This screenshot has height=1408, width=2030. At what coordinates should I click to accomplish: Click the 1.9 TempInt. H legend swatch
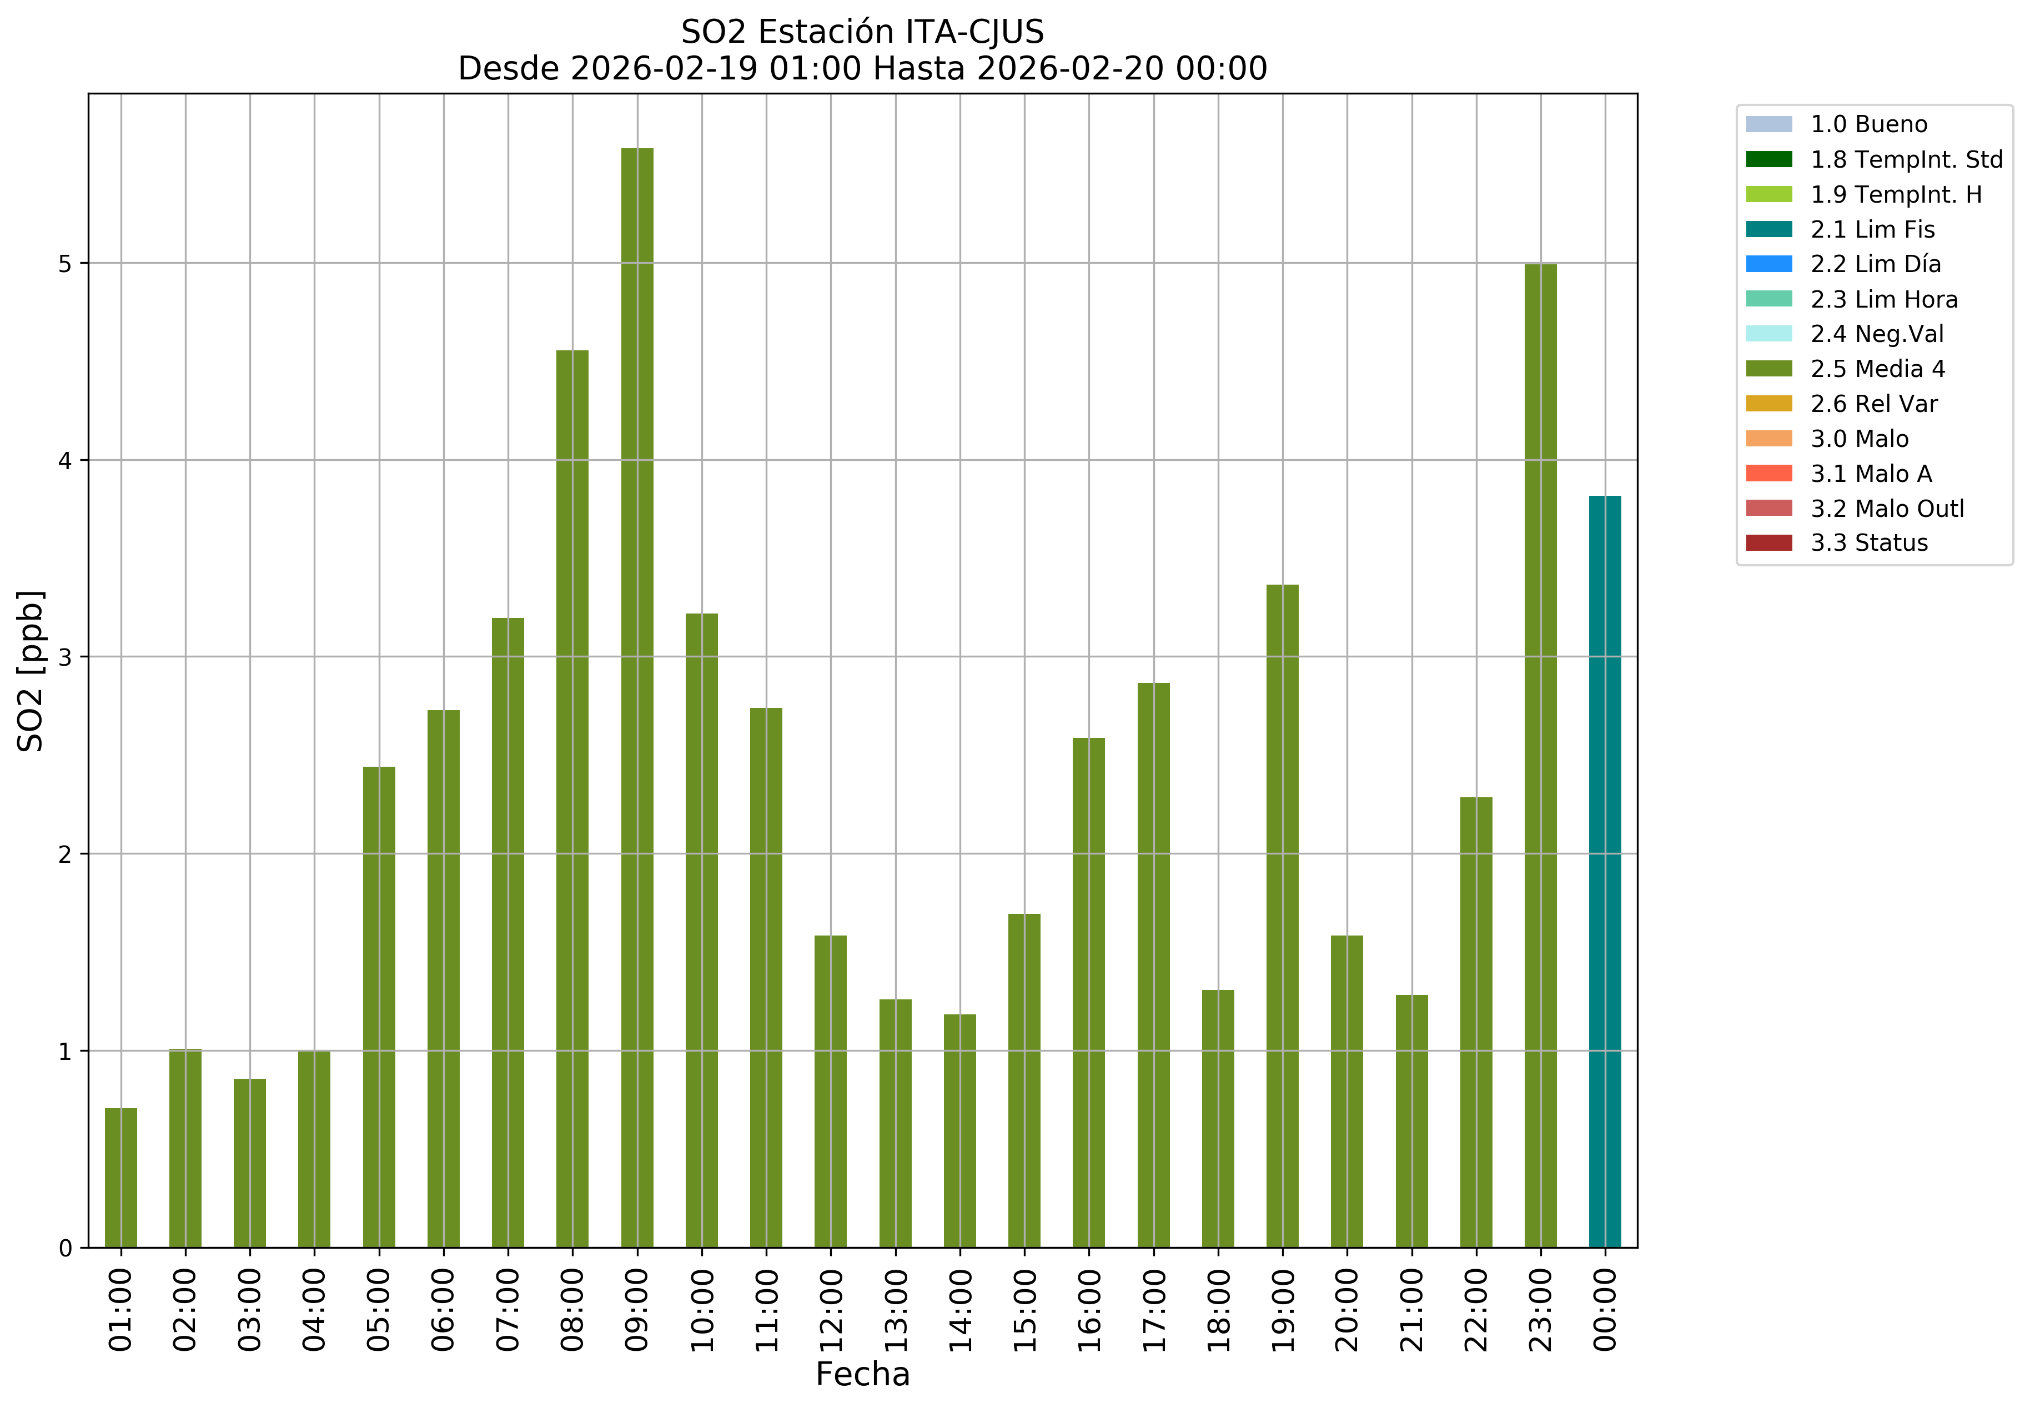point(1768,194)
